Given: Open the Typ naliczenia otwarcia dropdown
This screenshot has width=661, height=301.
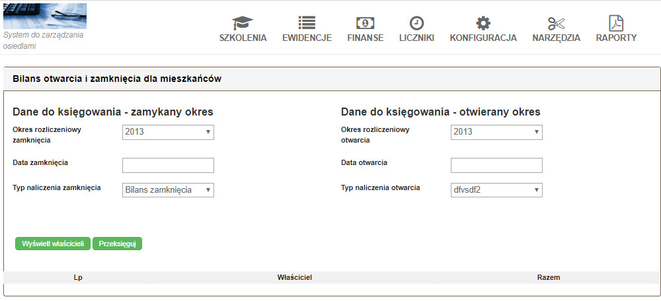Looking at the screenshot, I should point(496,190).
